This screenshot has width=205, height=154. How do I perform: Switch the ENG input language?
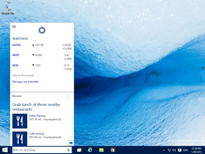pyautogui.click(x=186, y=150)
